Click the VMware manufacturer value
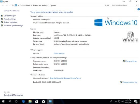The width and height of the screenshot is (140, 104). click(57, 32)
